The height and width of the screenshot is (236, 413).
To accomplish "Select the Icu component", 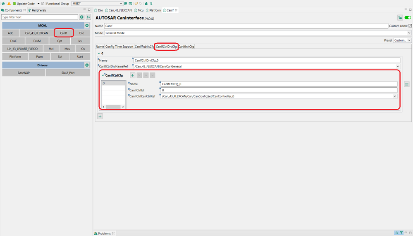I will click(80, 41).
